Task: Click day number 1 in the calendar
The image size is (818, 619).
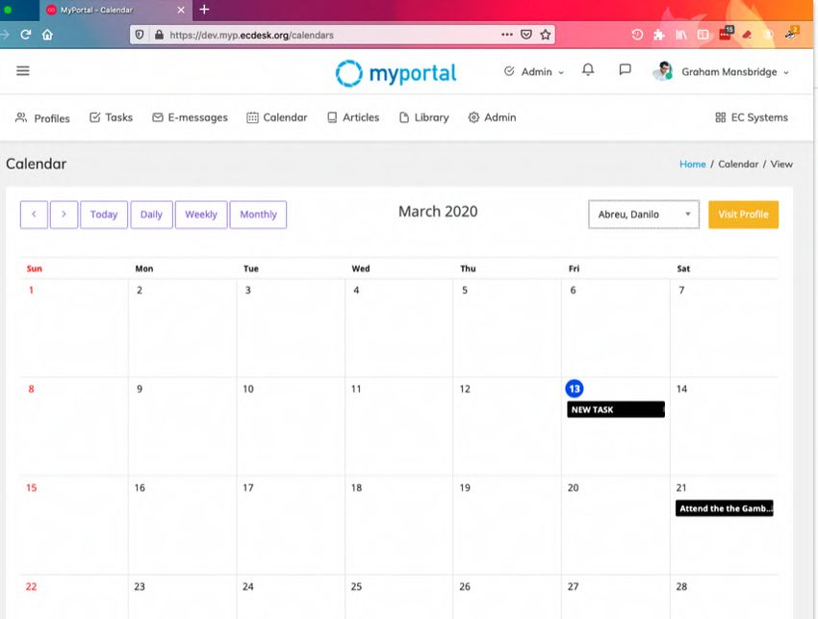Action: pyautogui.click(x=32, y=290)
